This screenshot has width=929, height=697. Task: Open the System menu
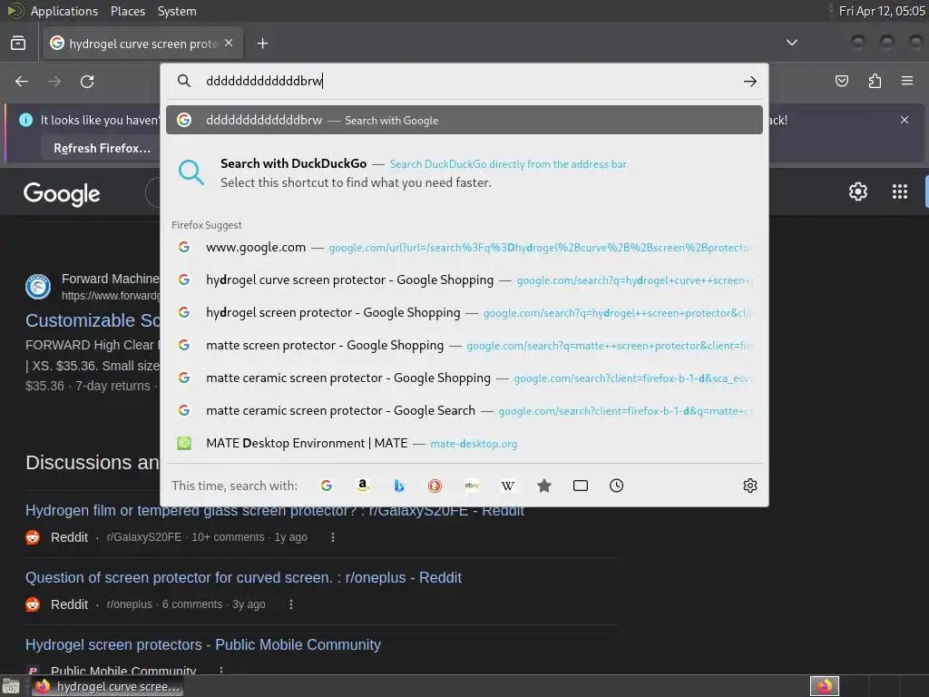[177, 11]
